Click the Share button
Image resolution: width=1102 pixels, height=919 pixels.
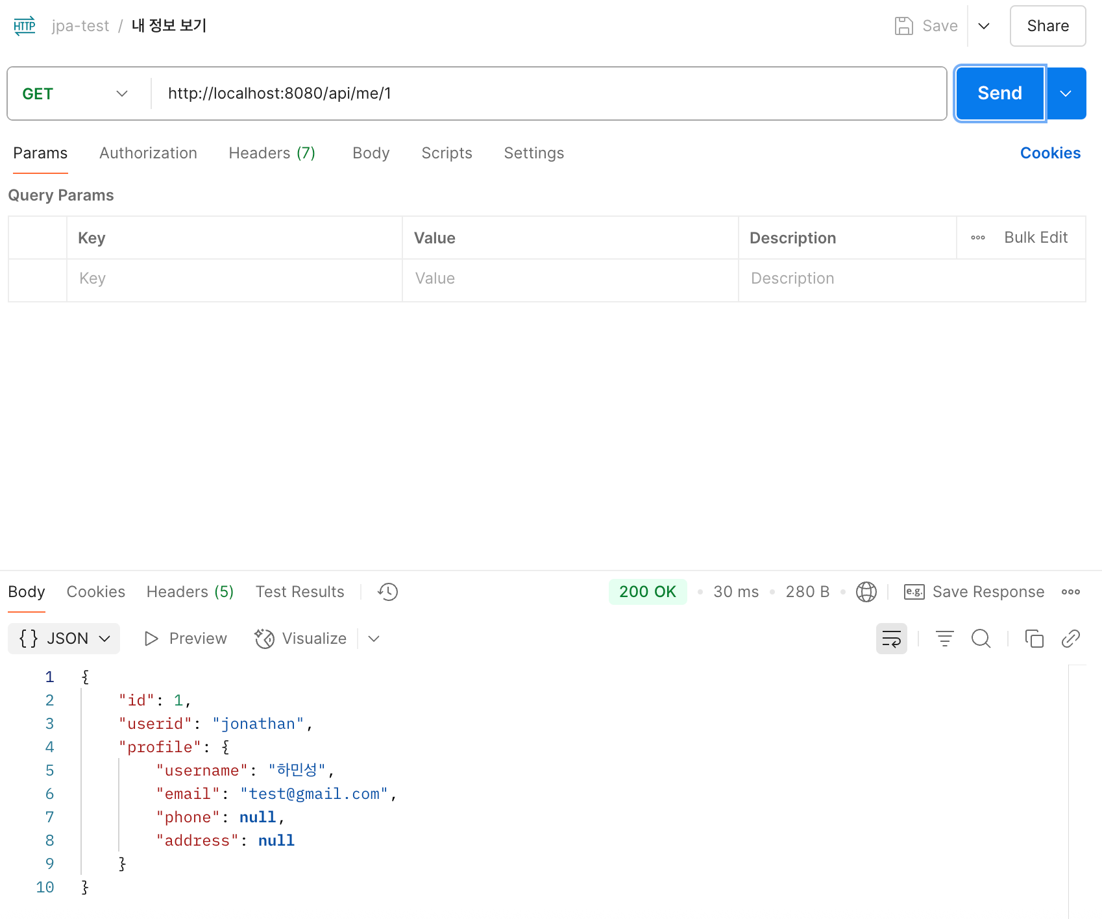[x=1047, y=26]
